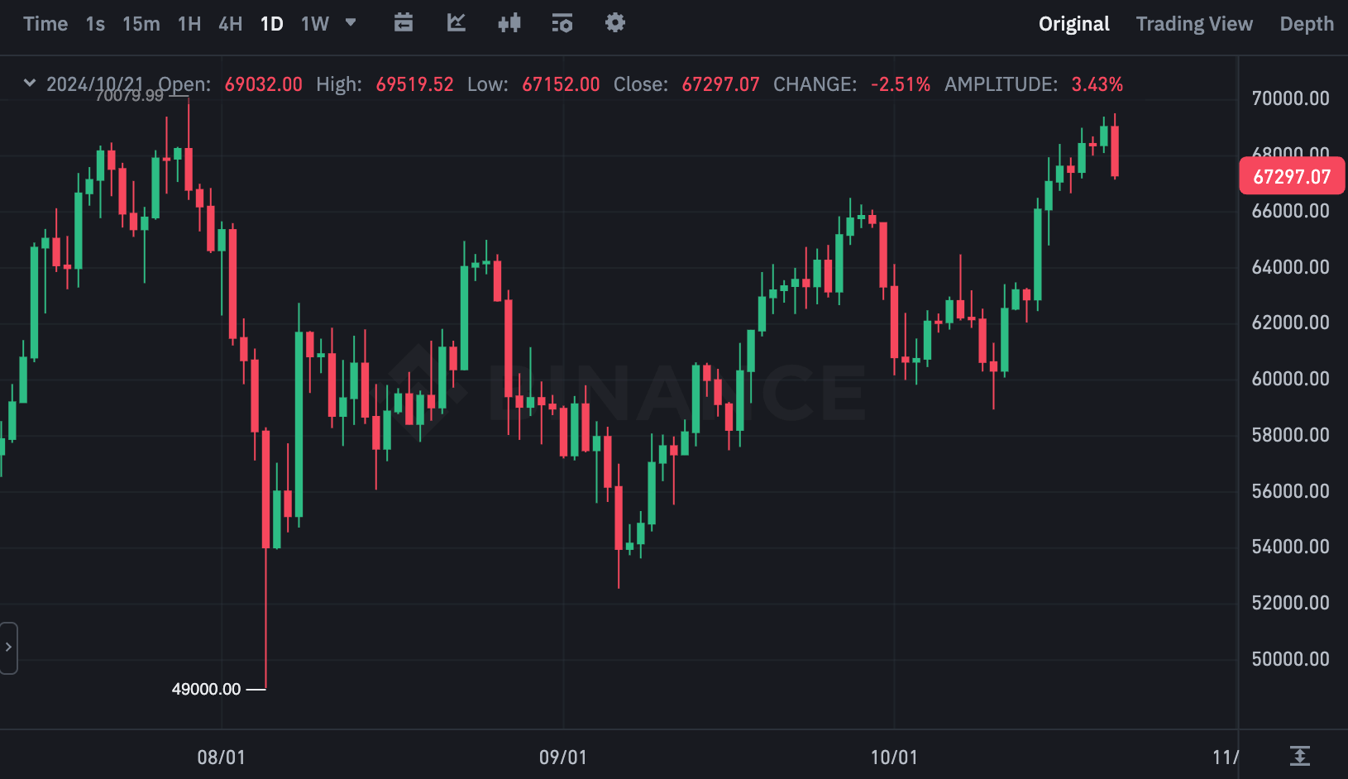Expand the left side panel arrow
This screenshot has height=779, width=1348.
8,648
